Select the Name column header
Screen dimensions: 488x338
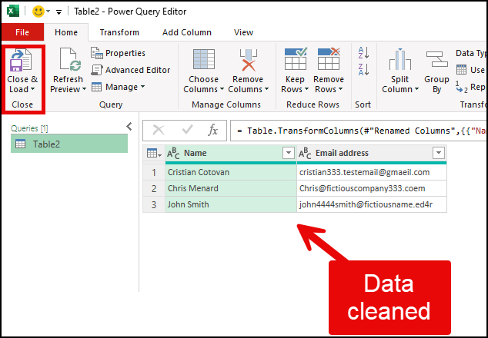[231, 153]
